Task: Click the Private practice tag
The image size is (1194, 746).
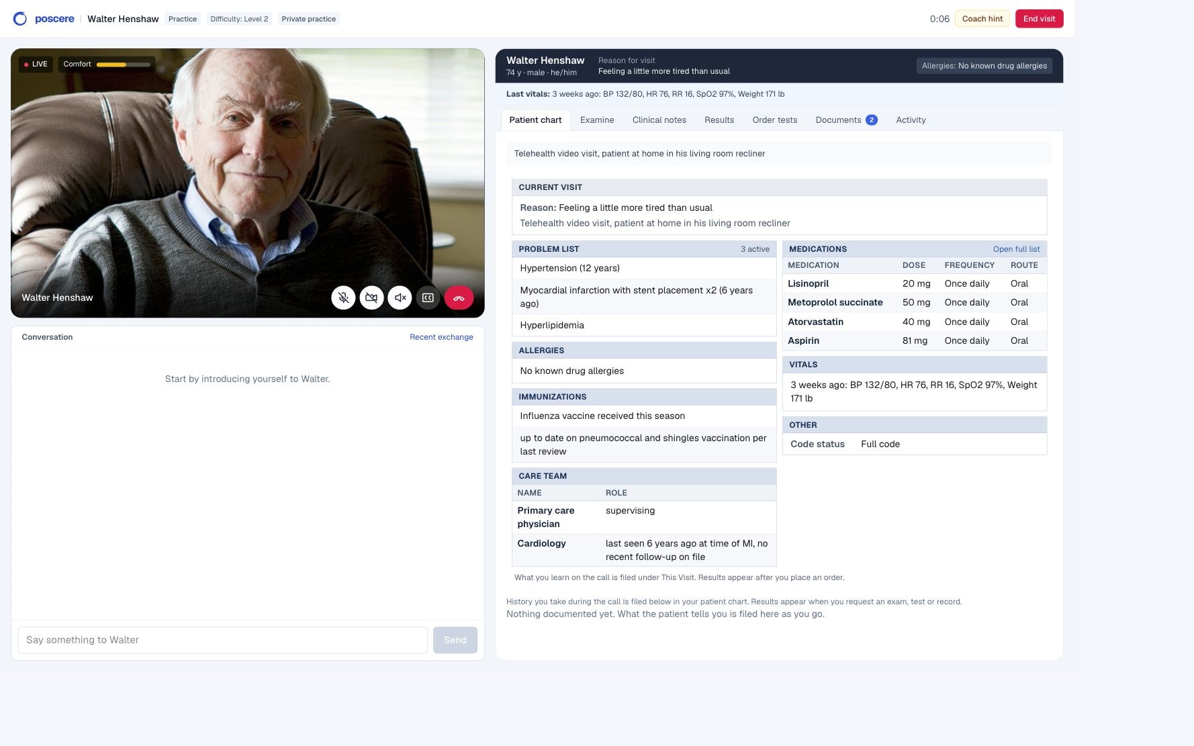Action: [308, 19]
